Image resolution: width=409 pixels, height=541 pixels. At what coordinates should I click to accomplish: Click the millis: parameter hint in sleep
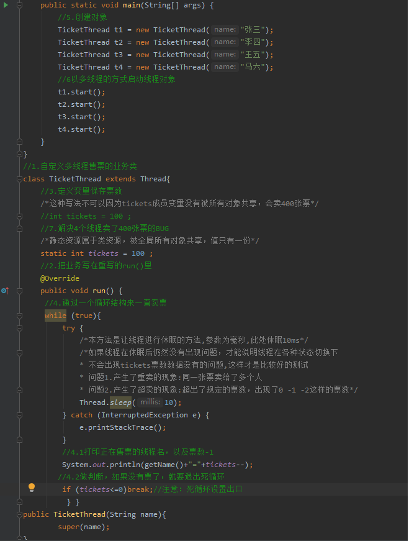click(x=150, y=402)
